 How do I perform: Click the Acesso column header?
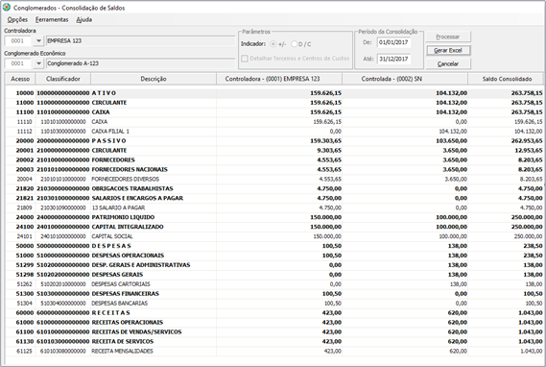20,79
